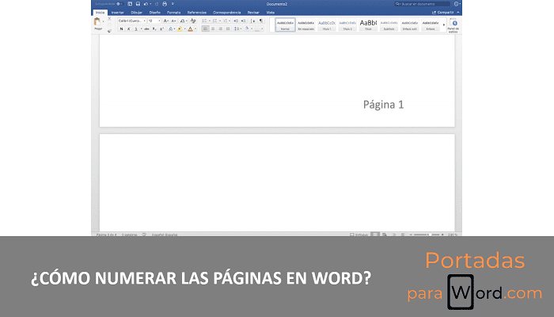Open the borders dropdown arrow
The height and width of the screenshot is (317, 554).
point(262,29)
